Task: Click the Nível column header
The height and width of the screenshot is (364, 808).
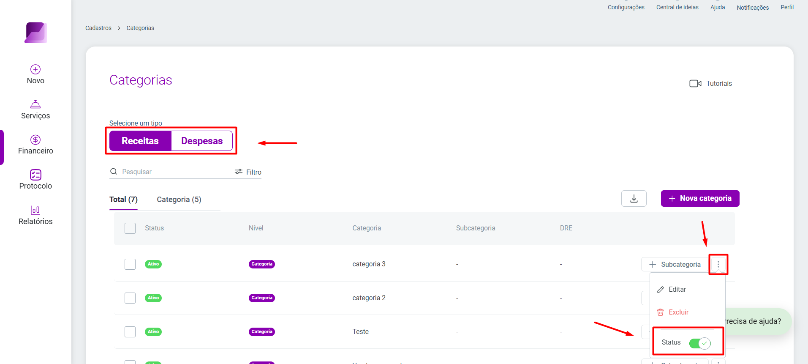Action: tap(256, 228)
